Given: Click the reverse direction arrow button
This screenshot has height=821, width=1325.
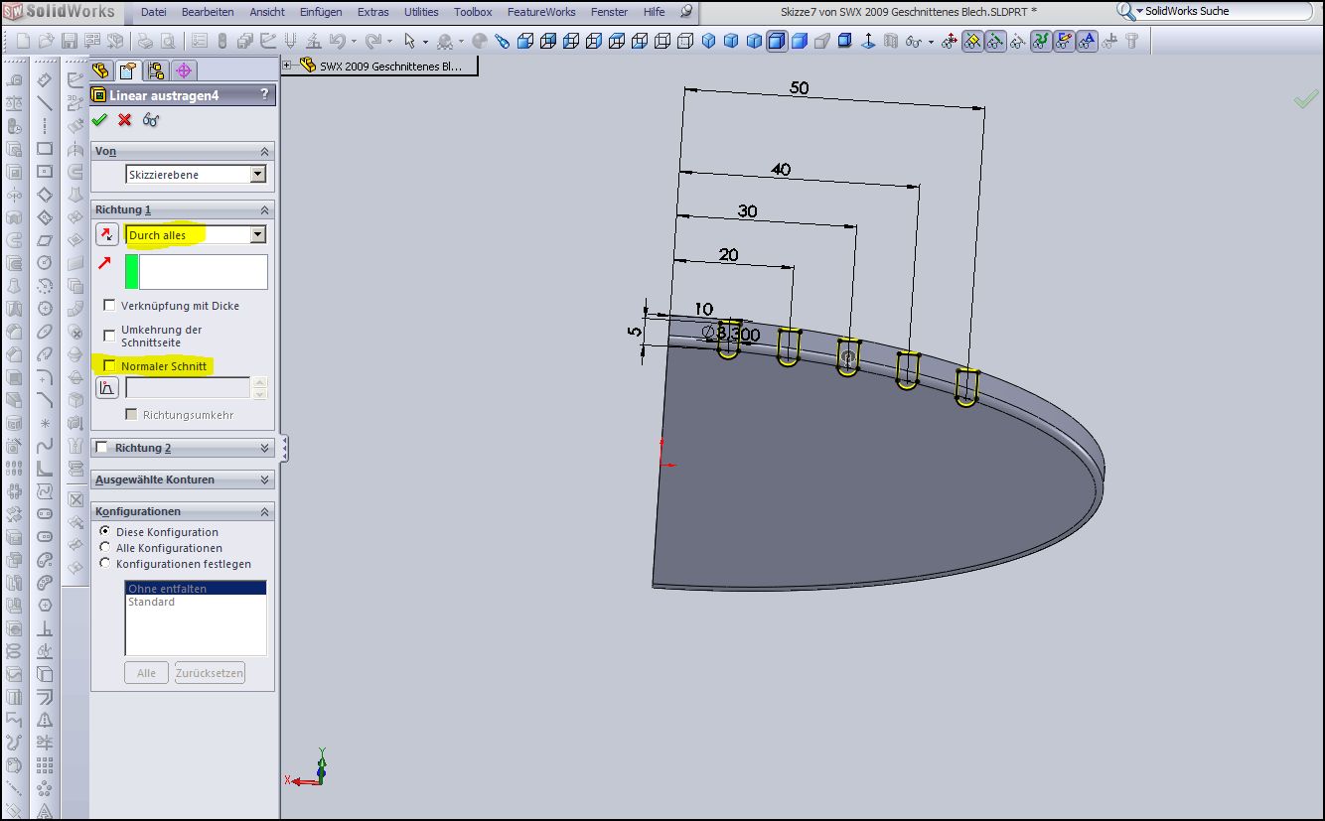Looking at the screenshot, I should (106, 235).
